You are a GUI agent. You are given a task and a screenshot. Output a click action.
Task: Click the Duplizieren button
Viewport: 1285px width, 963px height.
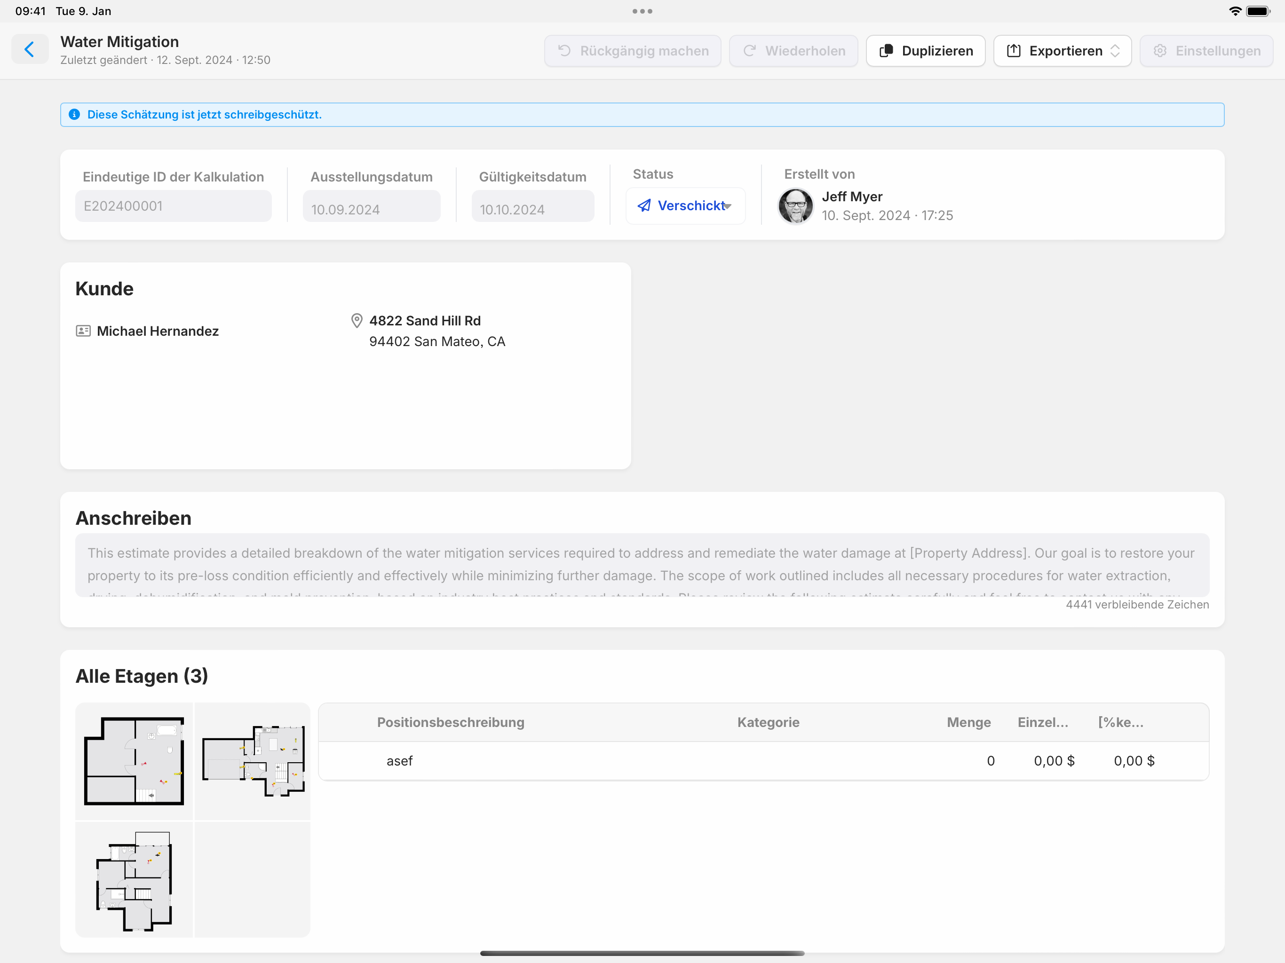(925, 51)
